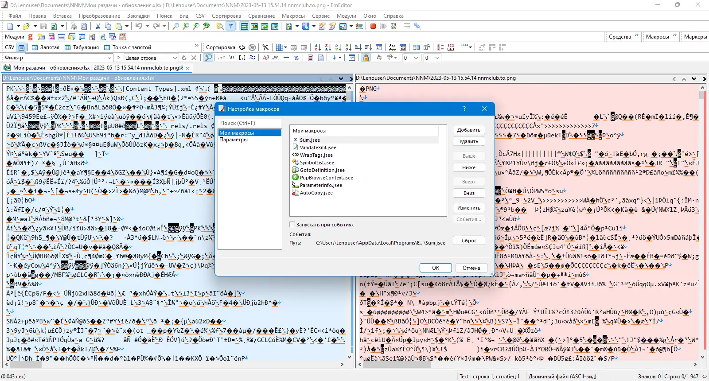Click the Удалить button
This screenshot has height=381, width=709.
(x=469, y=141)
